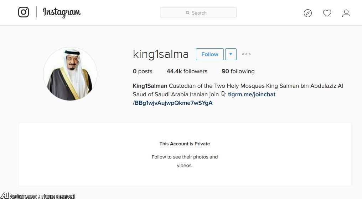
Task: Click the 0 posts counter
Action: click(x=143, y=71)
